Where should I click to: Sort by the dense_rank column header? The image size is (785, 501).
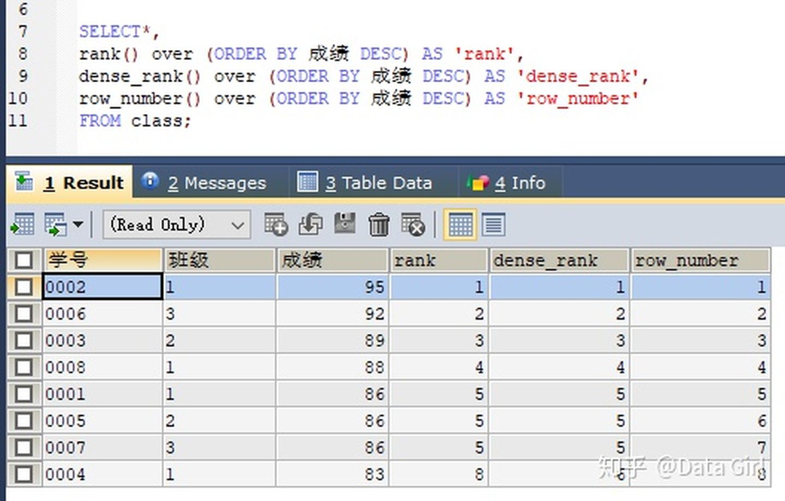[x=558, y=260]
